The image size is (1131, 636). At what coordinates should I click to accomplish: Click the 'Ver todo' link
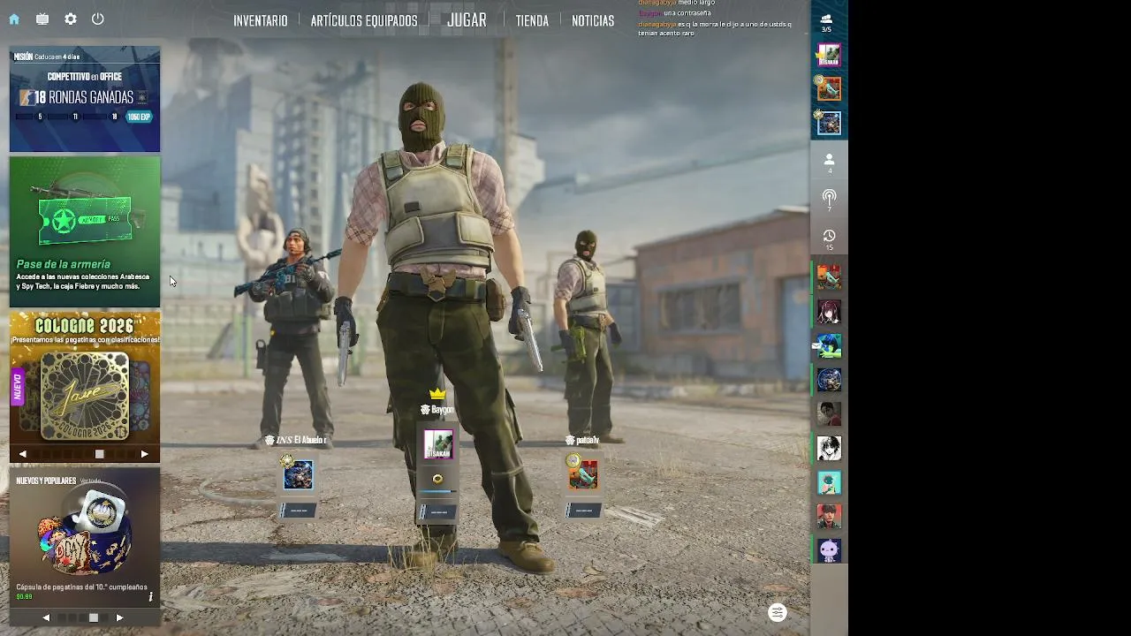(90, 481)
